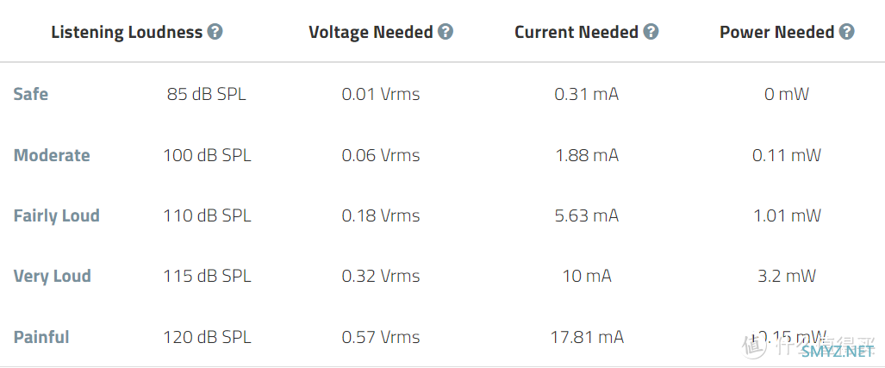
Task: Open the Voltage Needed help icon
Action: [x=446, y=32]
